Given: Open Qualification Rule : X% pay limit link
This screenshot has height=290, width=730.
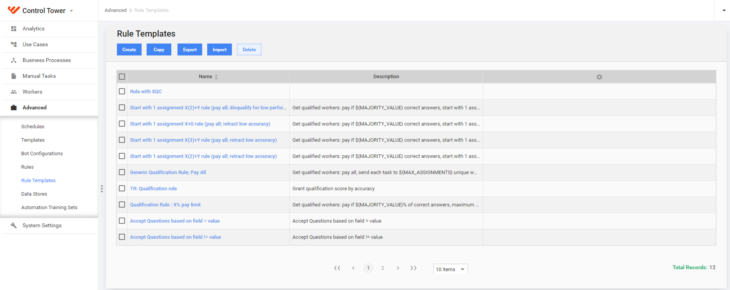Looking at the screenshot, I should (165, 205).
